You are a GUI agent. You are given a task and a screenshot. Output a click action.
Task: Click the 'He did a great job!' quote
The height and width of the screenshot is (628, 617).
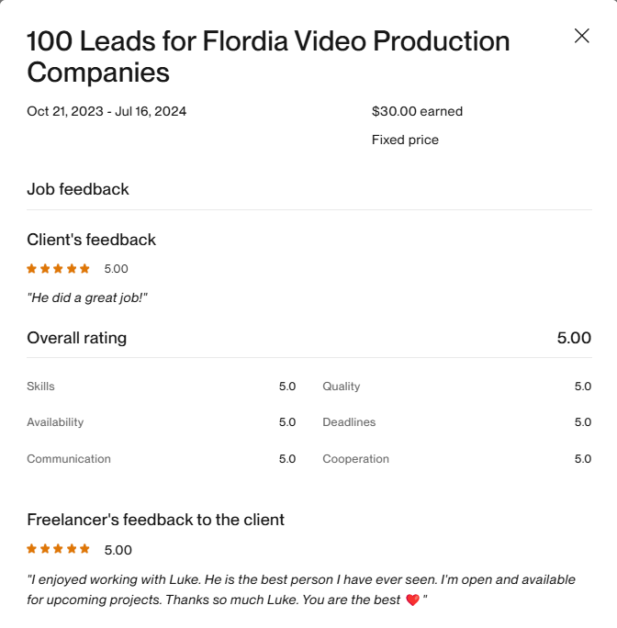[87, 297]
